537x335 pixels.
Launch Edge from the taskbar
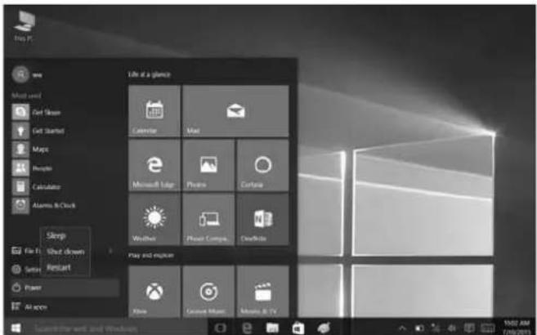click(x=247, y=328)
